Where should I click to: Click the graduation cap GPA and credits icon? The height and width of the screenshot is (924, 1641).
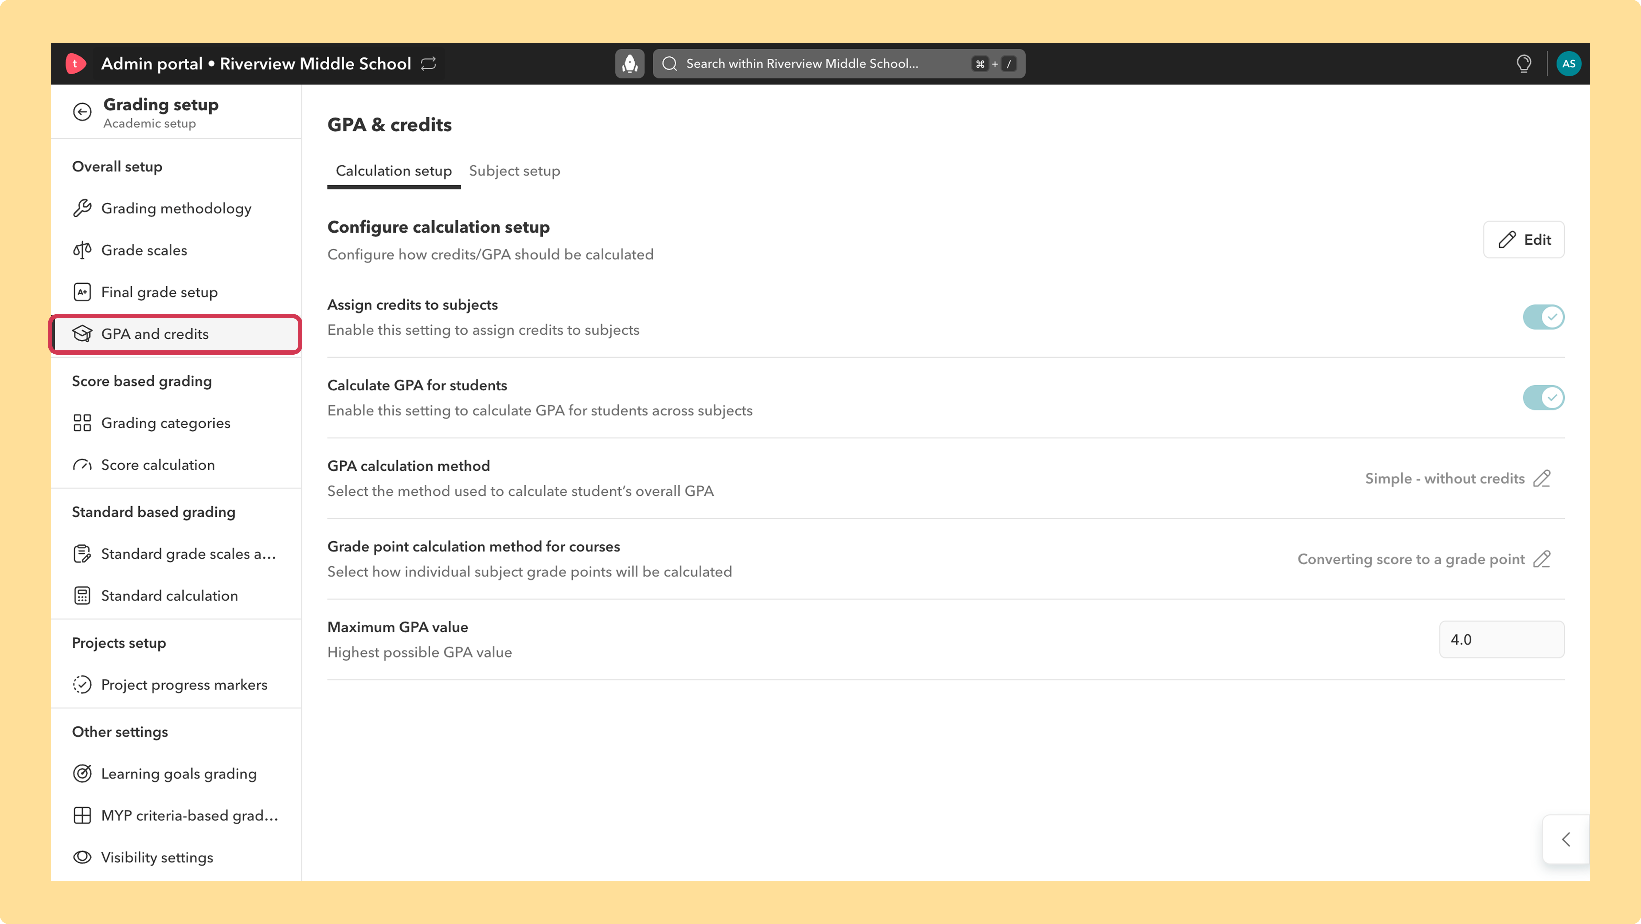click(82, 334)
